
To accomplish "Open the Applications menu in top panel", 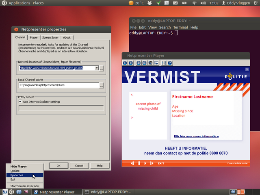I will (19, 3).
